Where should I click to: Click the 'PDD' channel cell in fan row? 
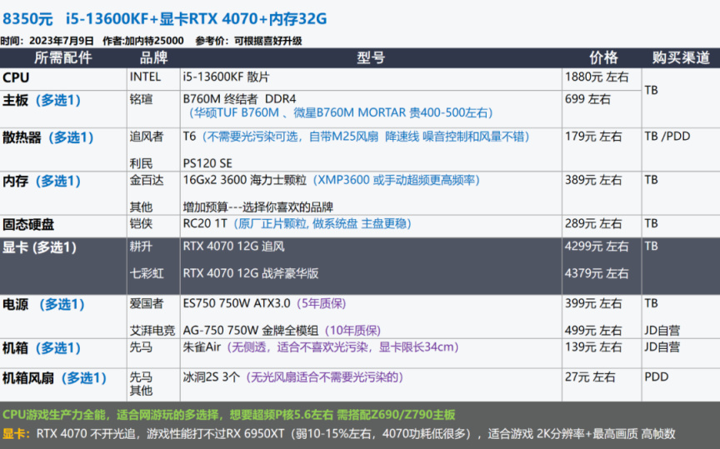[656, 377]
